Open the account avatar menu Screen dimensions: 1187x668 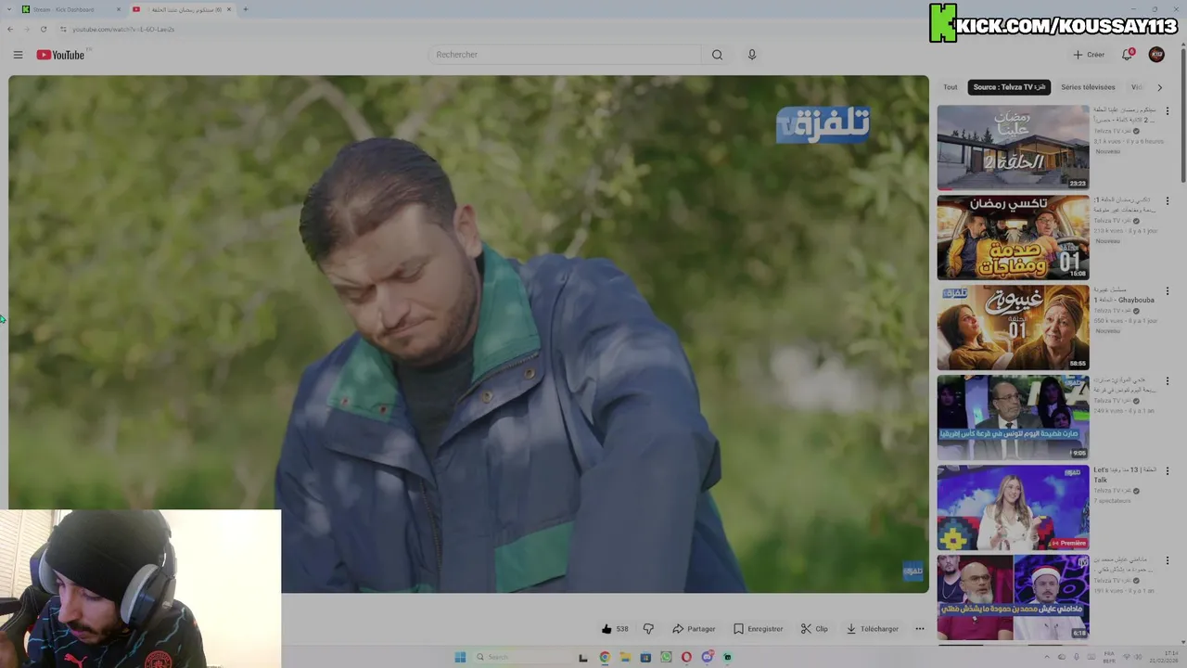pyautogui.click(x=1156, y=55)
